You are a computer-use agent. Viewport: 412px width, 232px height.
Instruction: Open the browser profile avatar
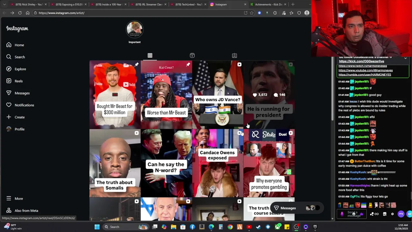[307, 13]
